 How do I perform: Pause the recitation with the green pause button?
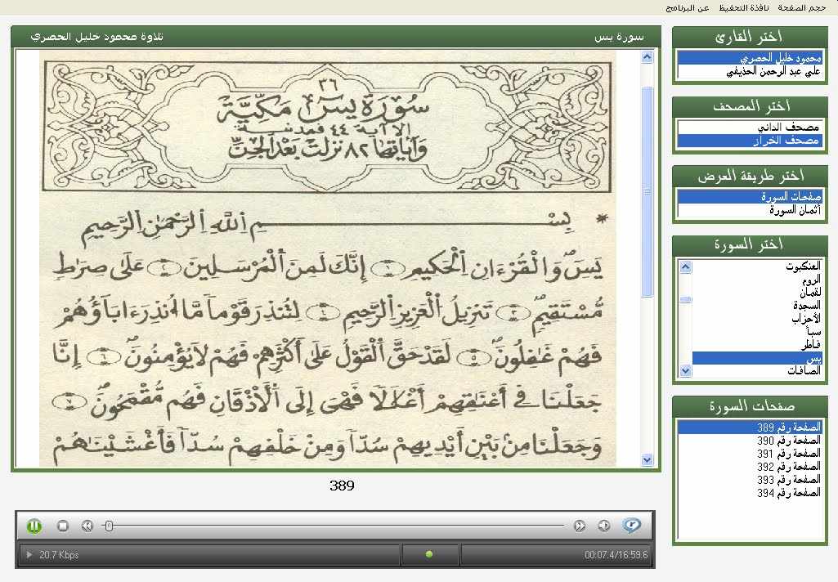pos(34,526)
